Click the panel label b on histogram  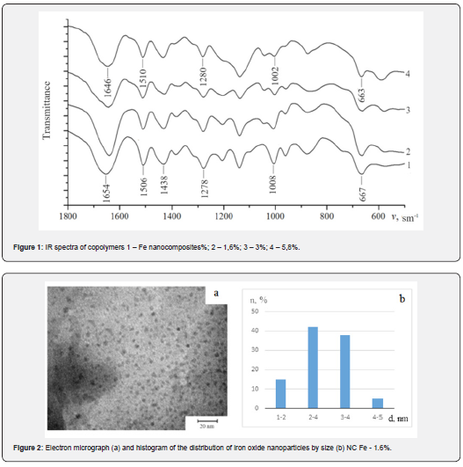coord(402,298)
